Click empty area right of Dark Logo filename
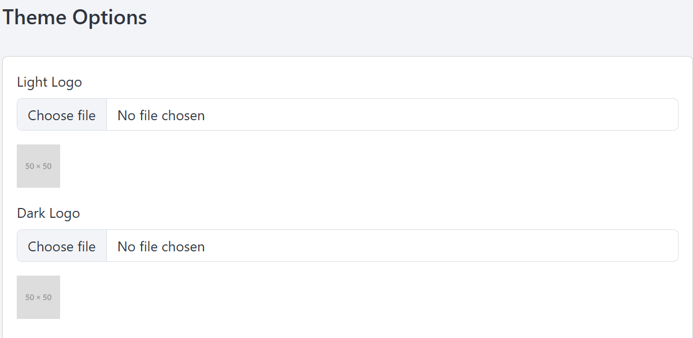The height and width of the screenshot is (338, 693). click(442, 246)
